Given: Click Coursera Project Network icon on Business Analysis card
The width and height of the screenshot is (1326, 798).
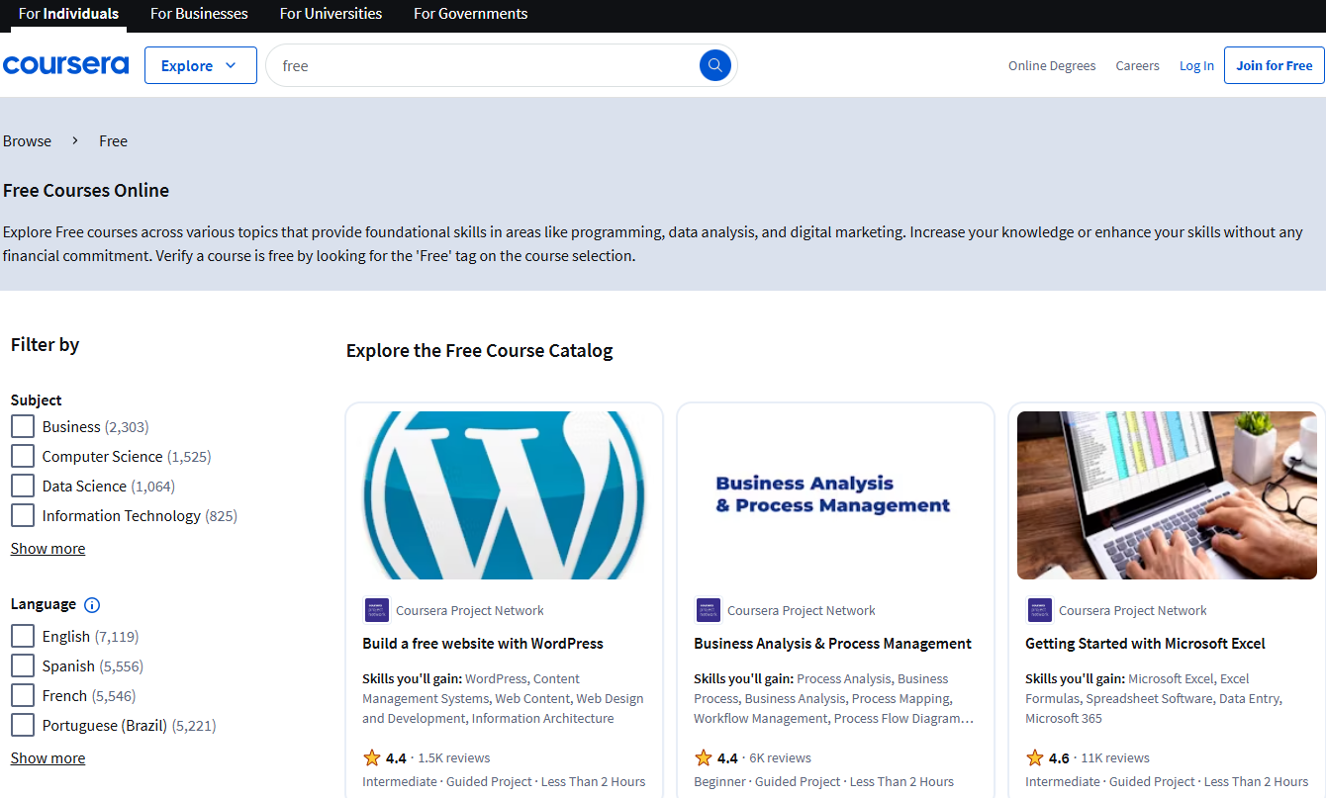Looking at the screenshot, I should (x=708, y=610).
